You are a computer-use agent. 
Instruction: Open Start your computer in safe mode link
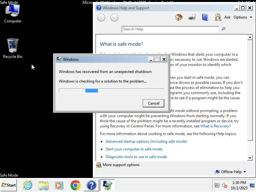[x=134, y=149]
